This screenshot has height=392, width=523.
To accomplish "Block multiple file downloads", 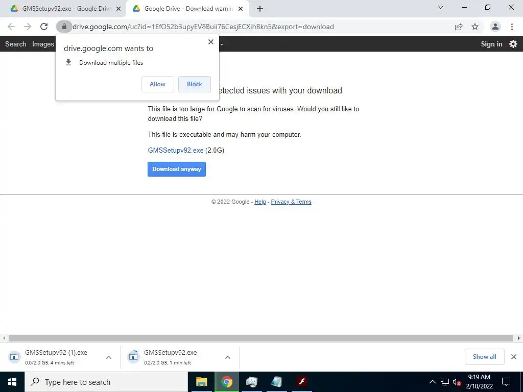I will [x=195, y=84].
